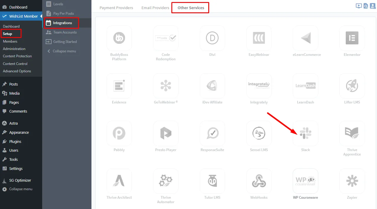Select the Elementor integration icon
Viewport: 377px width, 209px height.
[352, 38]
